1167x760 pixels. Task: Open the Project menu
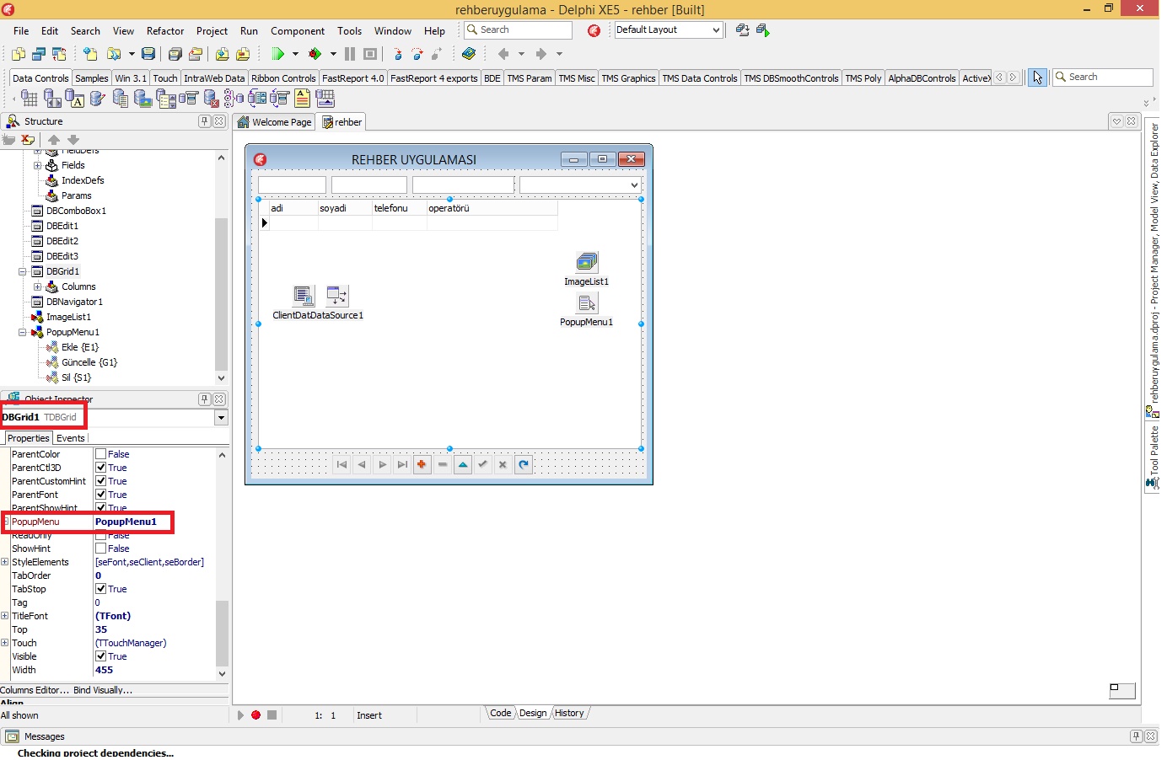(x=212, y=31)
